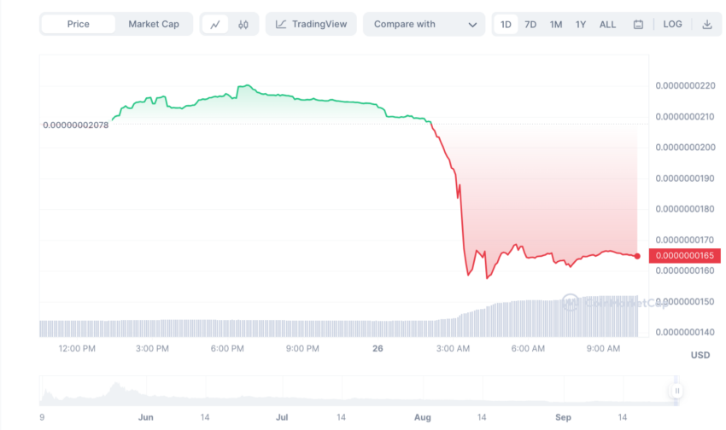
Task: Choose the 1M time range
Action: (556, 25)
